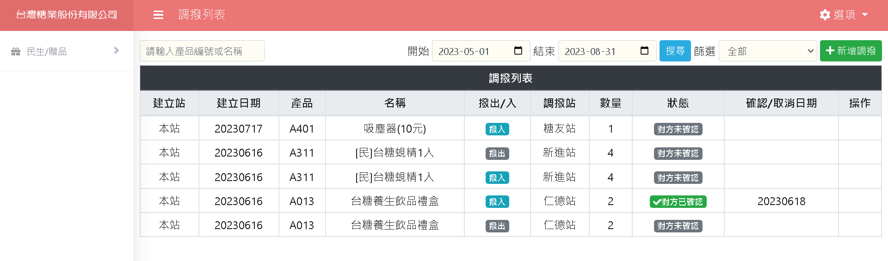The height and width of the screenshot is (261, 888).
Task: Click the 新增調撥 button
Action: tap(851, 51)
